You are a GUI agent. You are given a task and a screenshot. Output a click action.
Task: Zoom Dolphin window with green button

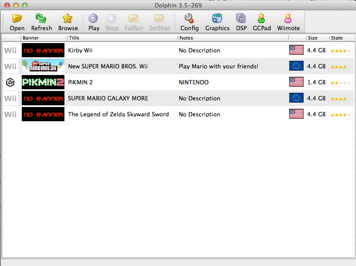click(25, 5)
